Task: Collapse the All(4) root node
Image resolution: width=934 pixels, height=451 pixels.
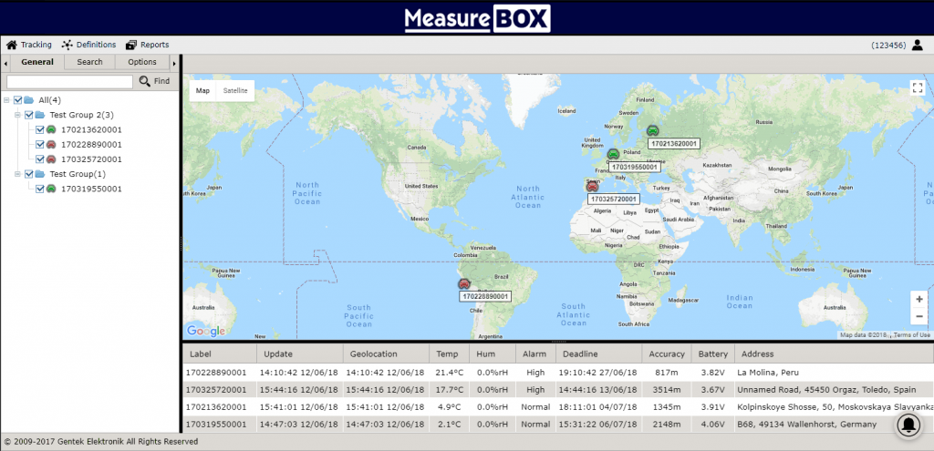Action: coord(7,100)
